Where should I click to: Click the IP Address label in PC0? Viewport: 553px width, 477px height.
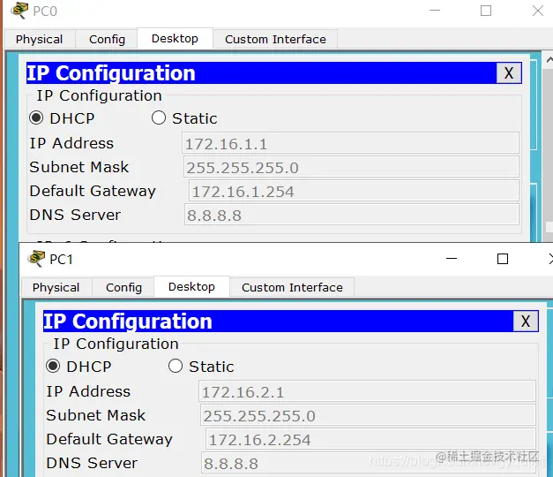pos(71,143)
